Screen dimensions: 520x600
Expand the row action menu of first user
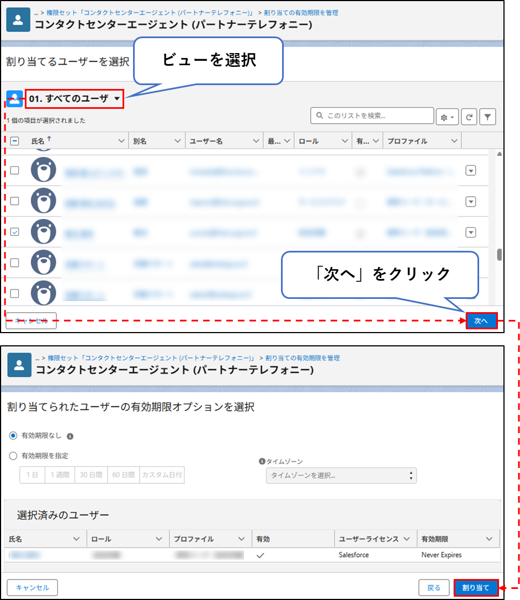click(471, 171)
